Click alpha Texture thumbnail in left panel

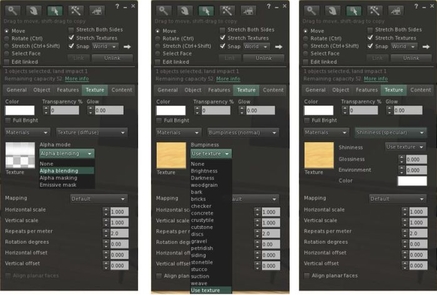click(20, 155)
